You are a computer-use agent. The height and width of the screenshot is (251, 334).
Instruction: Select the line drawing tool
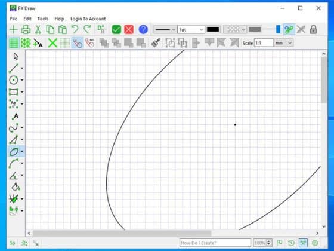(x=14, y=68)
